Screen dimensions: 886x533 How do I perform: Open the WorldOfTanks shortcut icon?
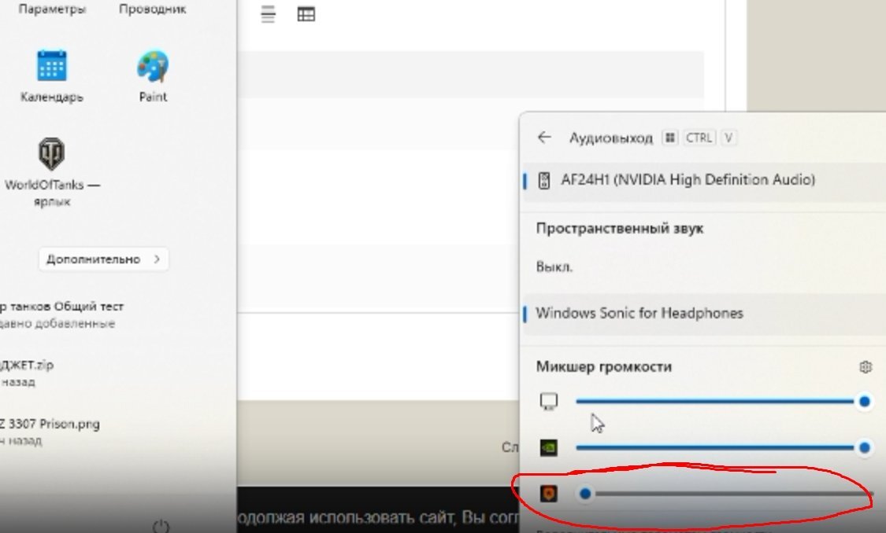point(51,153)
